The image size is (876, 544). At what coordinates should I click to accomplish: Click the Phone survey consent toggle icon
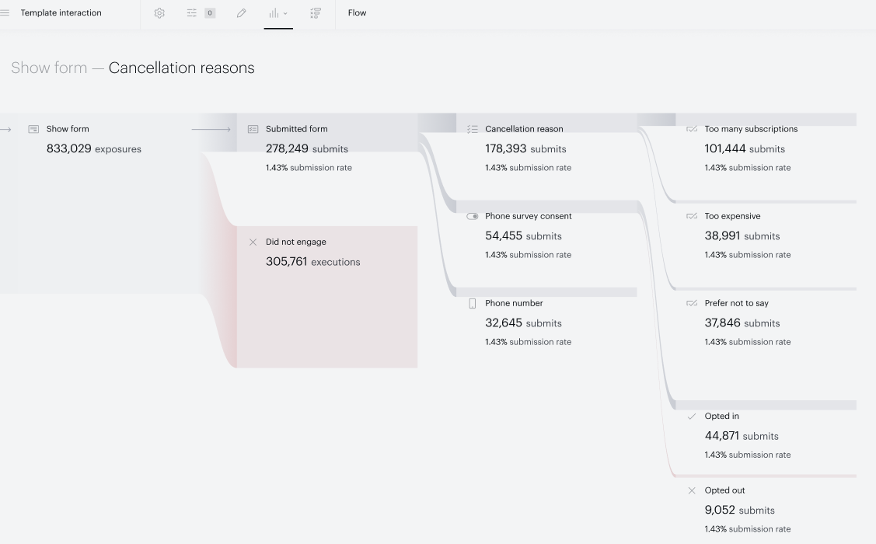(472, 216)
